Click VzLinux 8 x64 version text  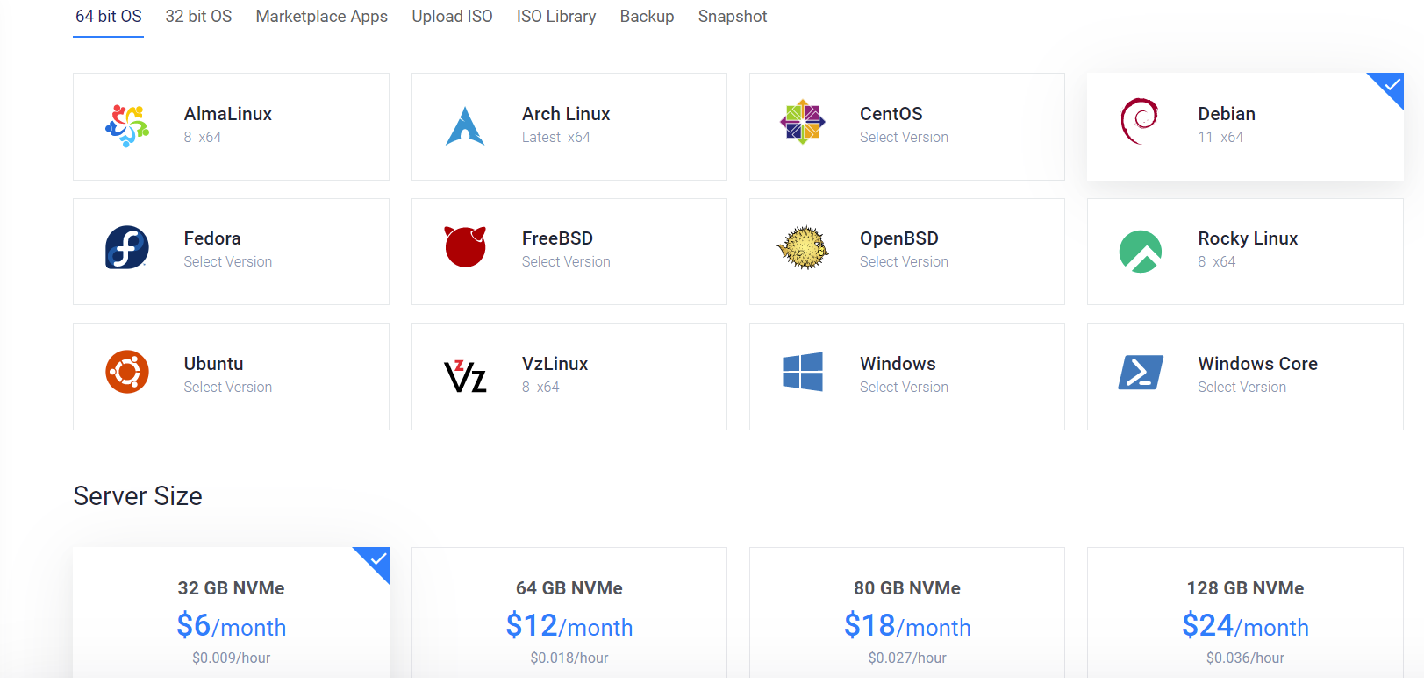(540, 387)
